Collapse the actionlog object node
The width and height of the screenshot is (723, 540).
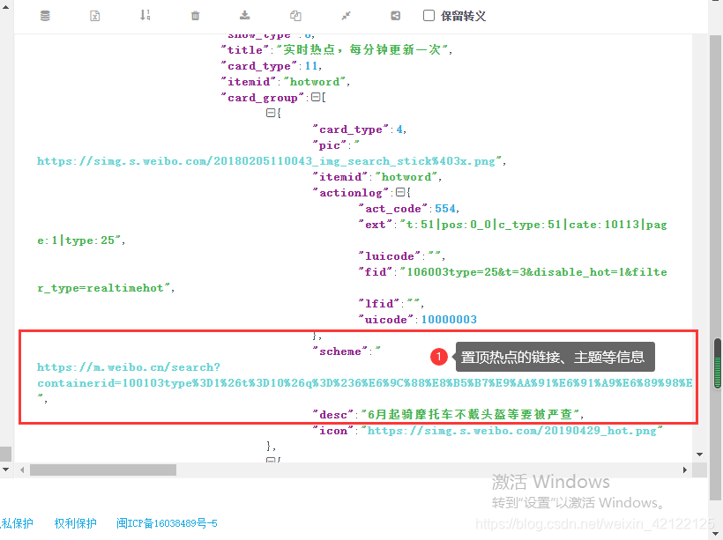coord(400,192)
